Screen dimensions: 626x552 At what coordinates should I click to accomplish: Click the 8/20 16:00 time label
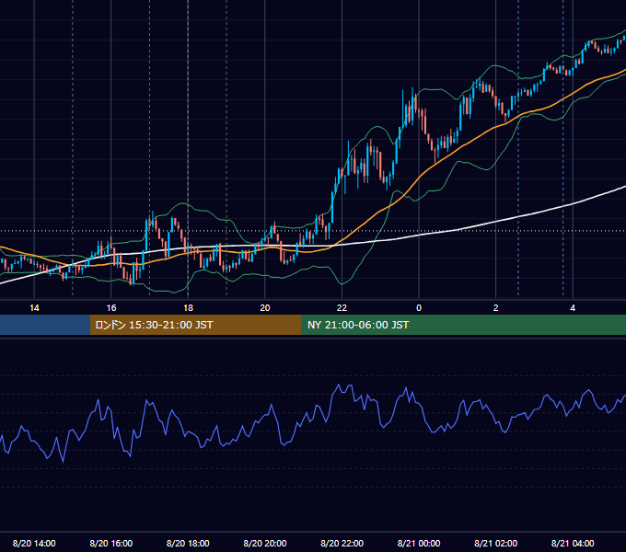click(111, 543)
